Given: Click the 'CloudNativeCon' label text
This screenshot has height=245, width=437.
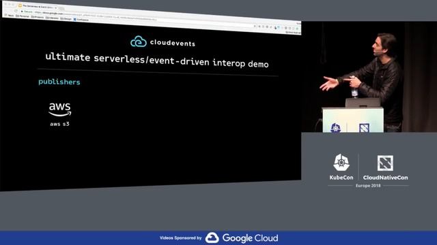Looking at the screenshot, I should 385,178.
